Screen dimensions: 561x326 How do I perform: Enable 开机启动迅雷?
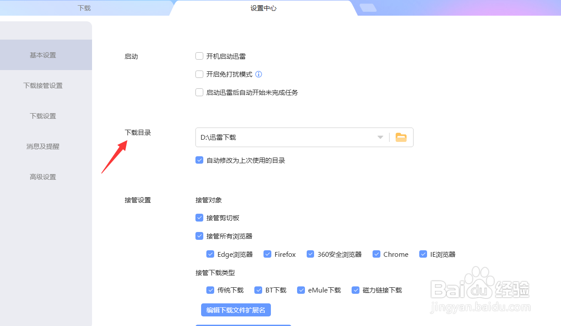(199, 56)
